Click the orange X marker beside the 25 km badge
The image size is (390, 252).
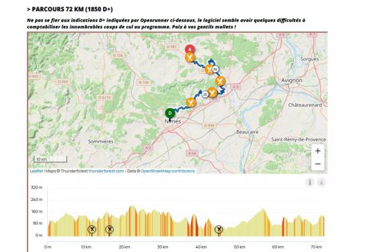212,92
